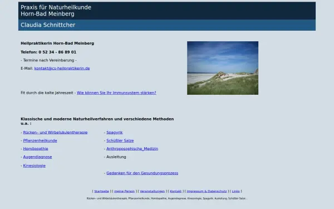Click the Termine nach Vereinbarung text
This screenshot has width=334, height=209.
[48, 60]
